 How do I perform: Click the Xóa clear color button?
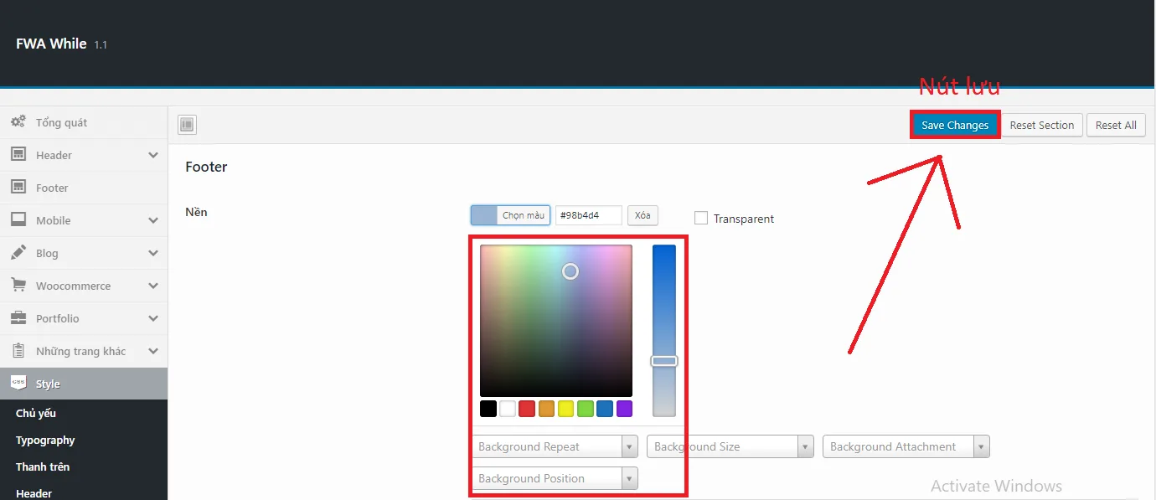(x=643, y=215)
